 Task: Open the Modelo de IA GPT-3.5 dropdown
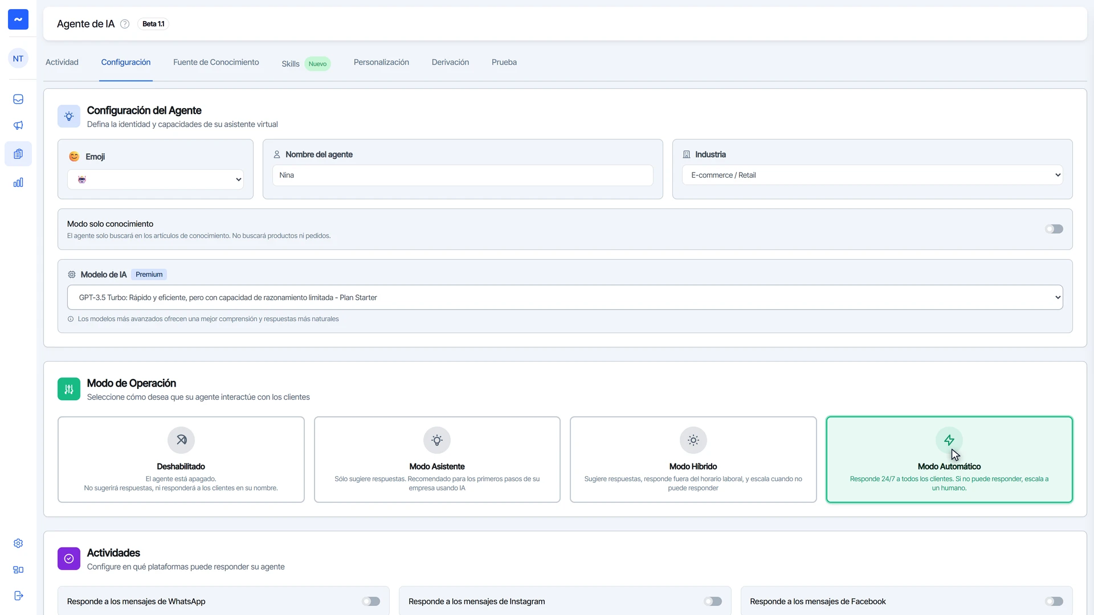565,297
